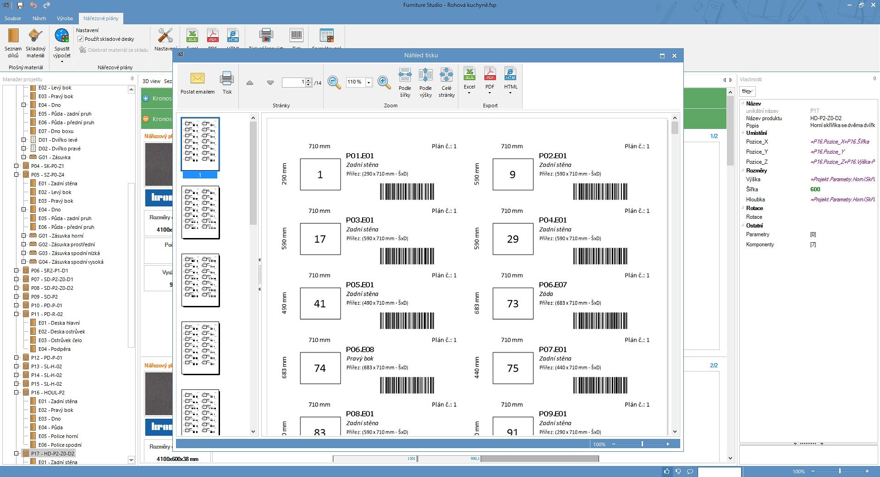Switch to 3D view tab
The image size is (880, 477).
click(151, 81)
